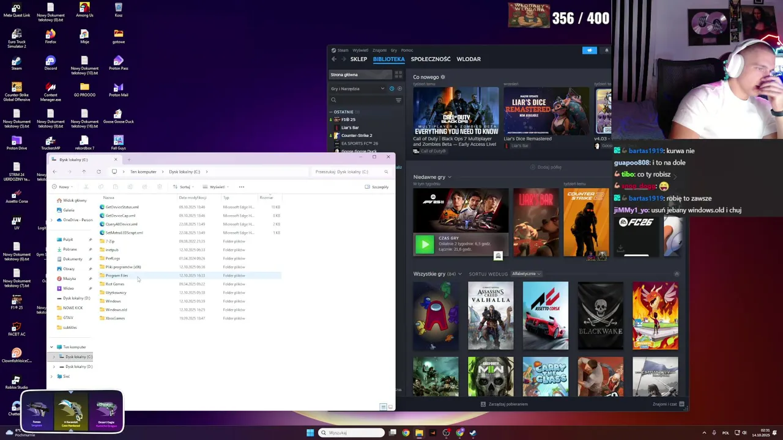Select the TruckersMP desktop icon
This screenshot has height=440, width=783.
[51, 143]
